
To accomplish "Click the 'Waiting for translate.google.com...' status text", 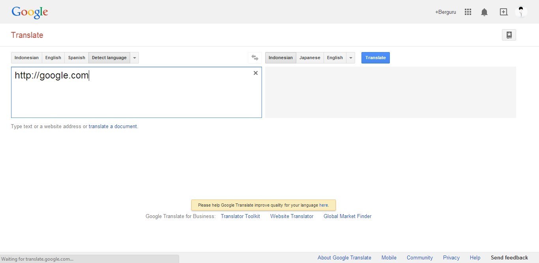I will pyautogui.click(x=37, y=259).
